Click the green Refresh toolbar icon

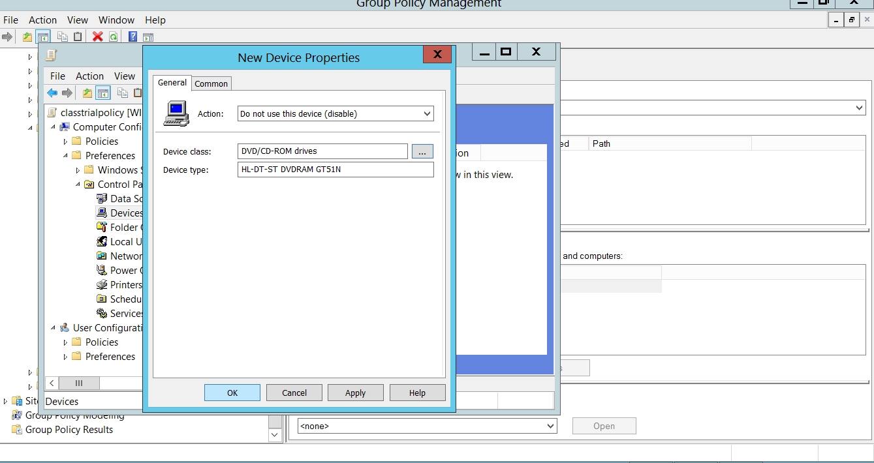(114, 37)
